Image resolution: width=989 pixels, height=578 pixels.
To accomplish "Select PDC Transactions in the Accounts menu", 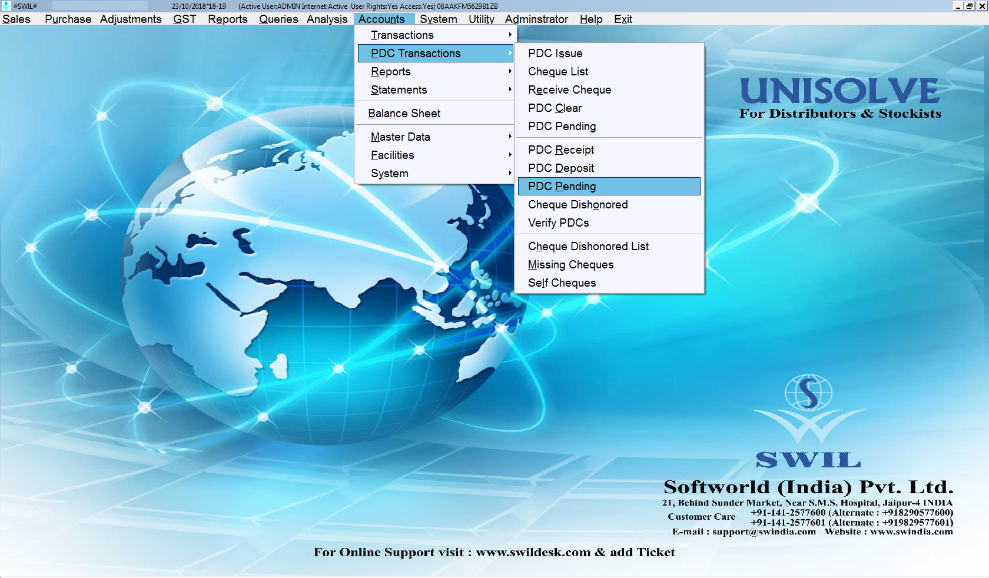I will click(436, 54).
